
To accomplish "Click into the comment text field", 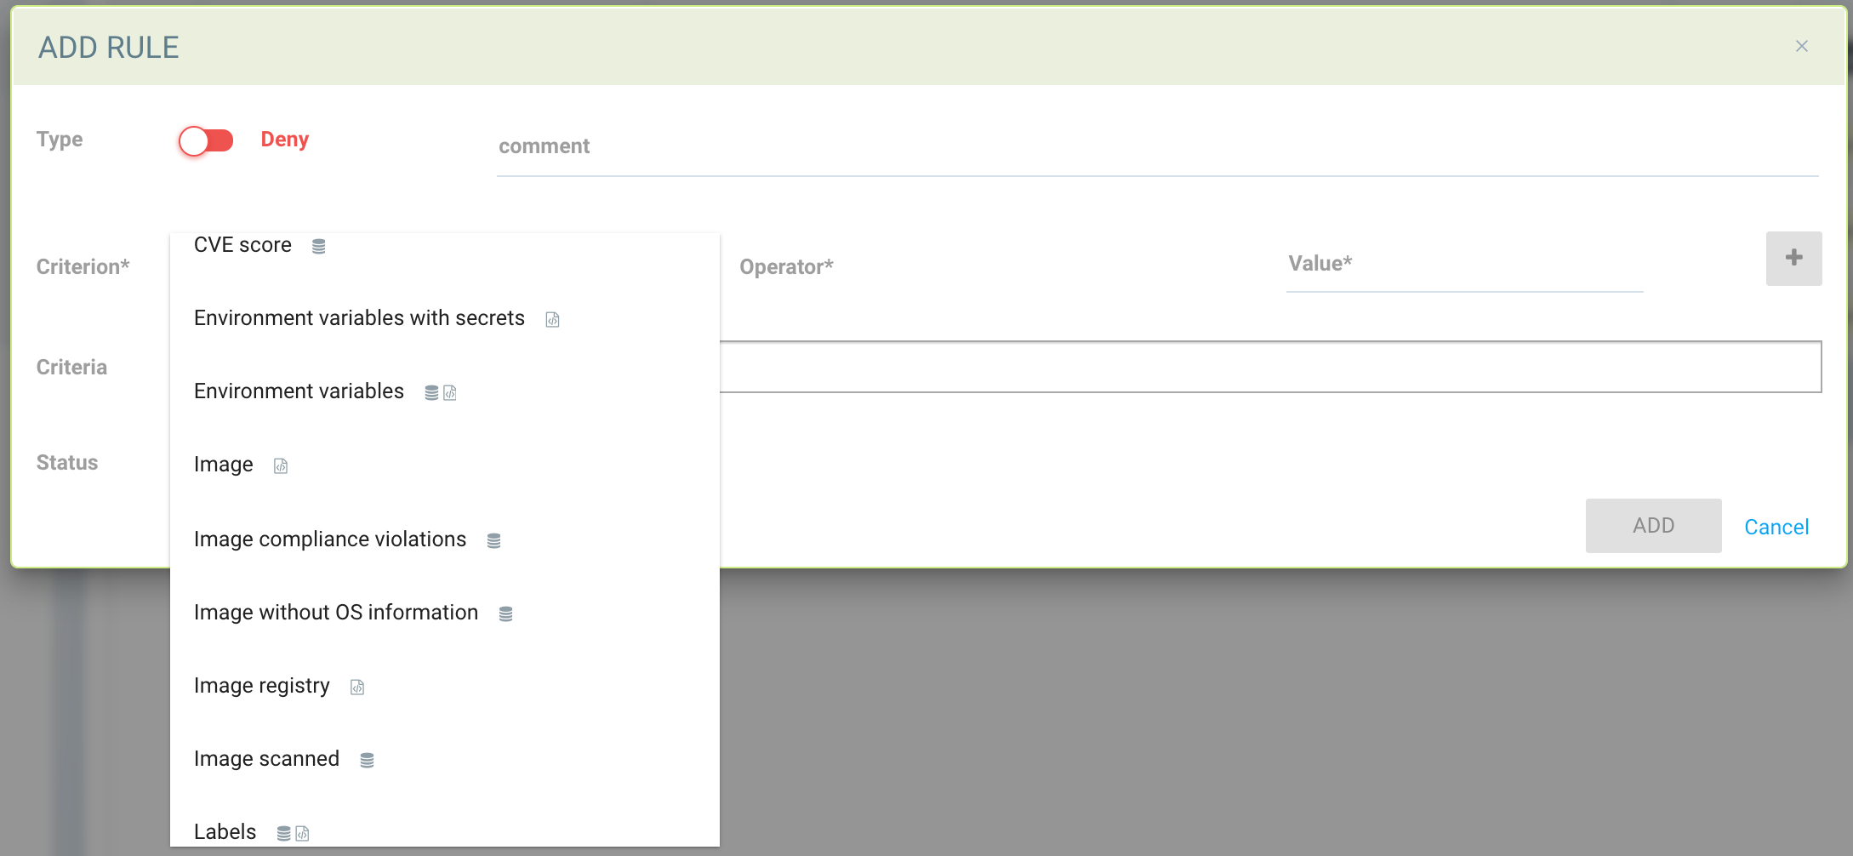I will click(x=1157, y=147).
